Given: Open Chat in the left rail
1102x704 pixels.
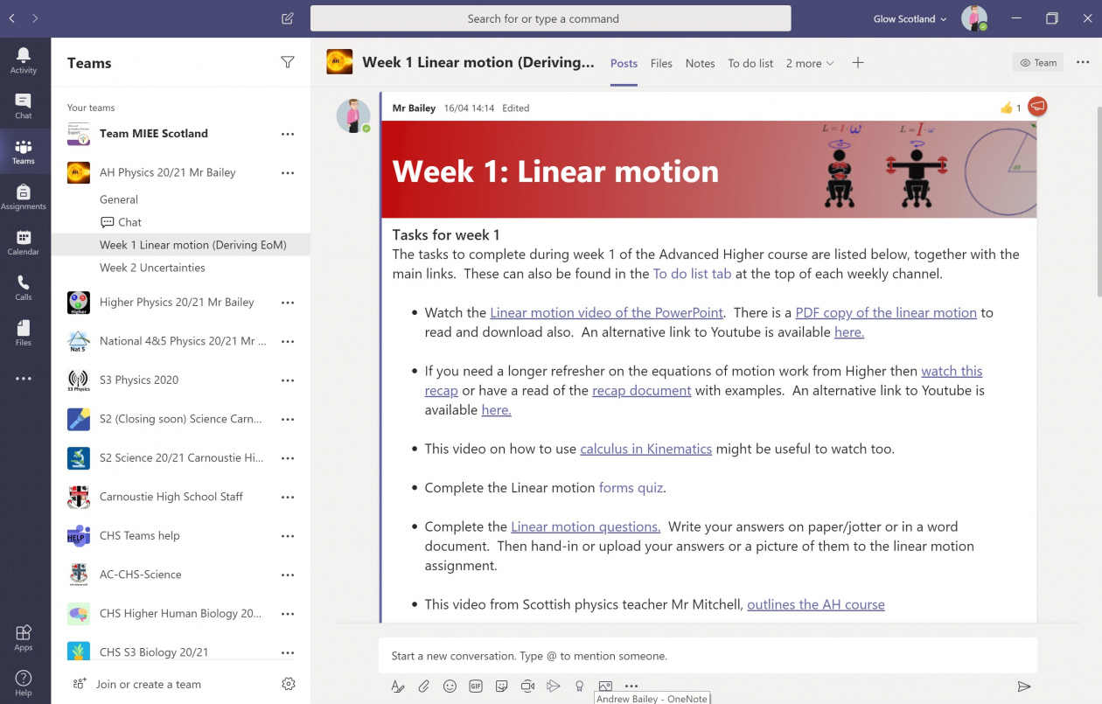Looking at the screenshot, I should coord(24,107).
